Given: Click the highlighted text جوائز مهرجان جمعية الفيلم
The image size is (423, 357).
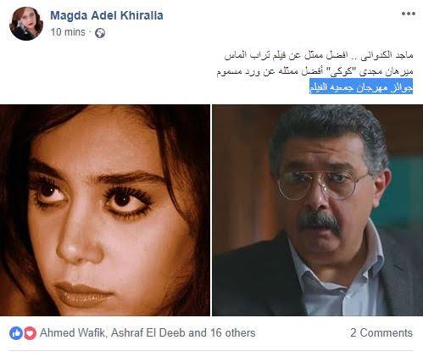Looking at the screenshot, I should coord(361,87).
